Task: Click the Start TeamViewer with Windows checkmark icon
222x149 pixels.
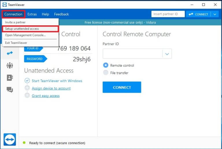Action: point(27,81)
